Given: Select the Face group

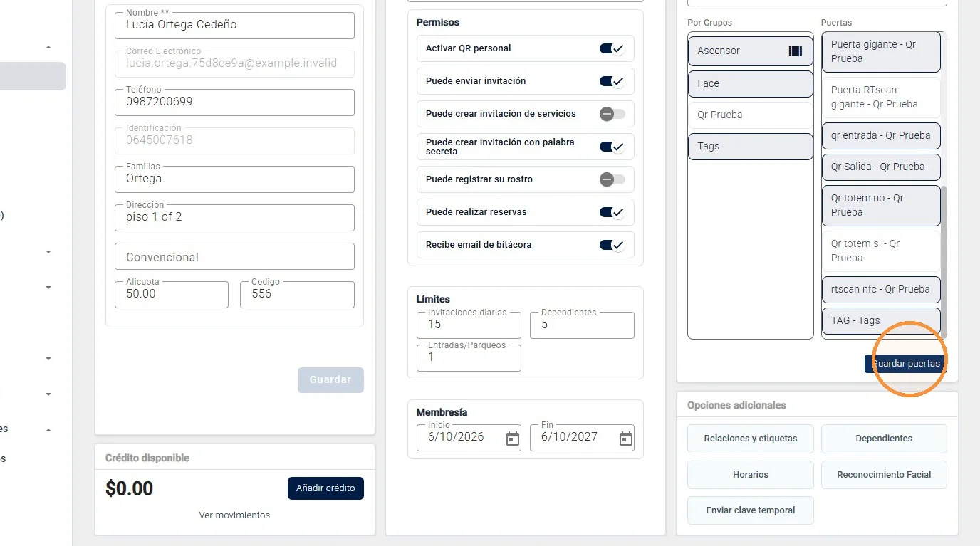Looking at the screenshot, I should (751, 84).
